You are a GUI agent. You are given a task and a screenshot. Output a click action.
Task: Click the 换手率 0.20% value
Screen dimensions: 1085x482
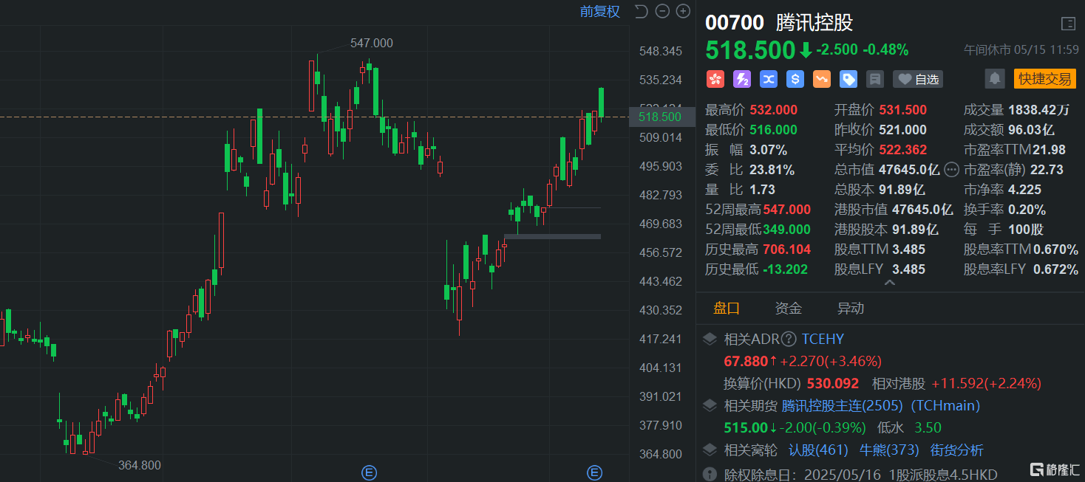(1027, 210)
